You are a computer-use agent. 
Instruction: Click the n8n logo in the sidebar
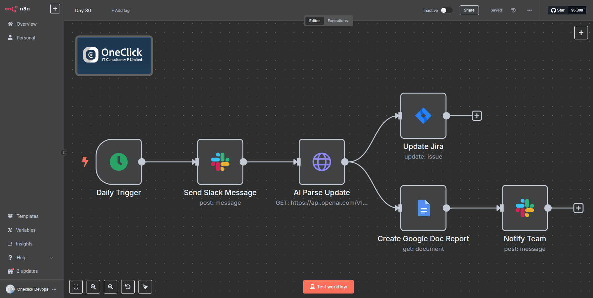17,9
